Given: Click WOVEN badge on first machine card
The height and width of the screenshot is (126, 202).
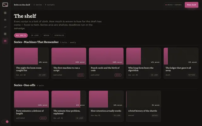Looking at the screenshot, I should (x=80, y=75).
